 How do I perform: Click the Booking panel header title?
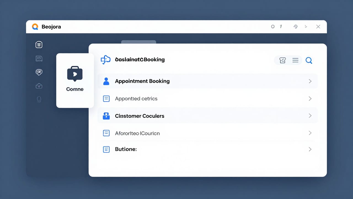coord(140,59)
